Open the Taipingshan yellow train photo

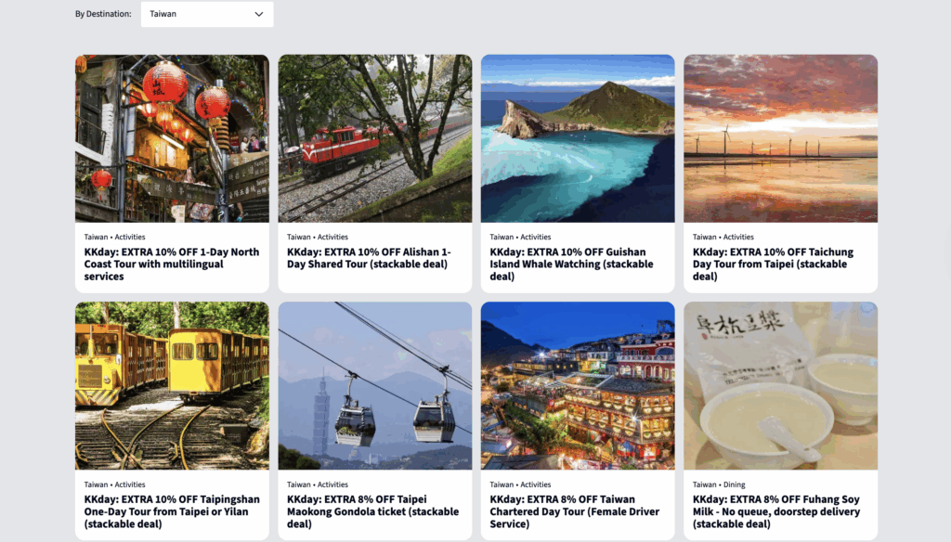[172, 385]
